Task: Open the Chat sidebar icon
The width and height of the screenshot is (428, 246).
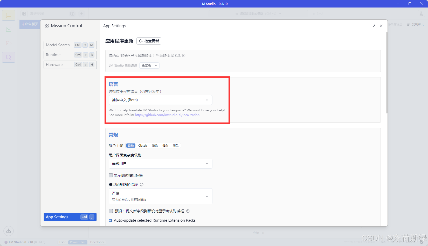Action: [9, 15]
